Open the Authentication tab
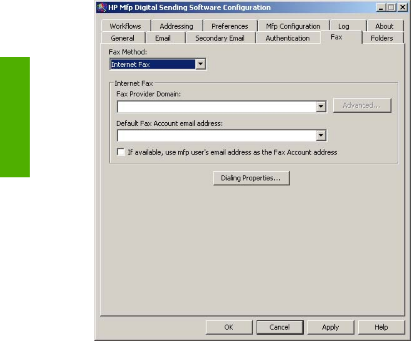This screenshot has height=341, width=411. coord(287,38)
